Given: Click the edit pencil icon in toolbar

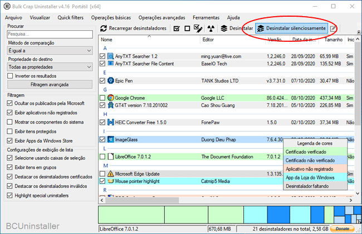Looking at the screenshot, I should coord(333,28).
